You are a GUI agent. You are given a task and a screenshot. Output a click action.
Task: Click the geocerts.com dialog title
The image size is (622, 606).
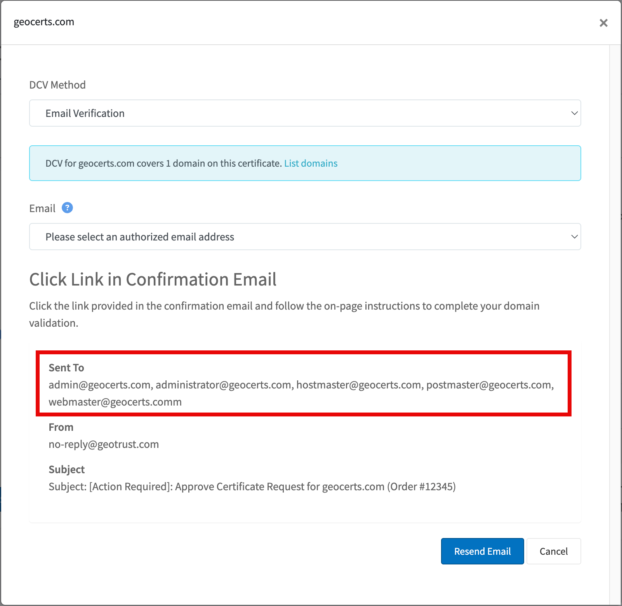click(x=44, y=22)
